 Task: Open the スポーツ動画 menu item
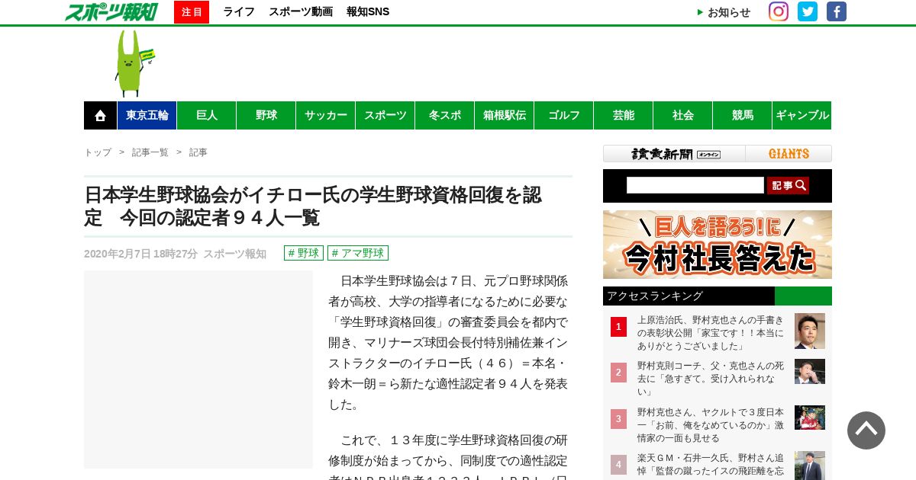(x=301, y=12)
